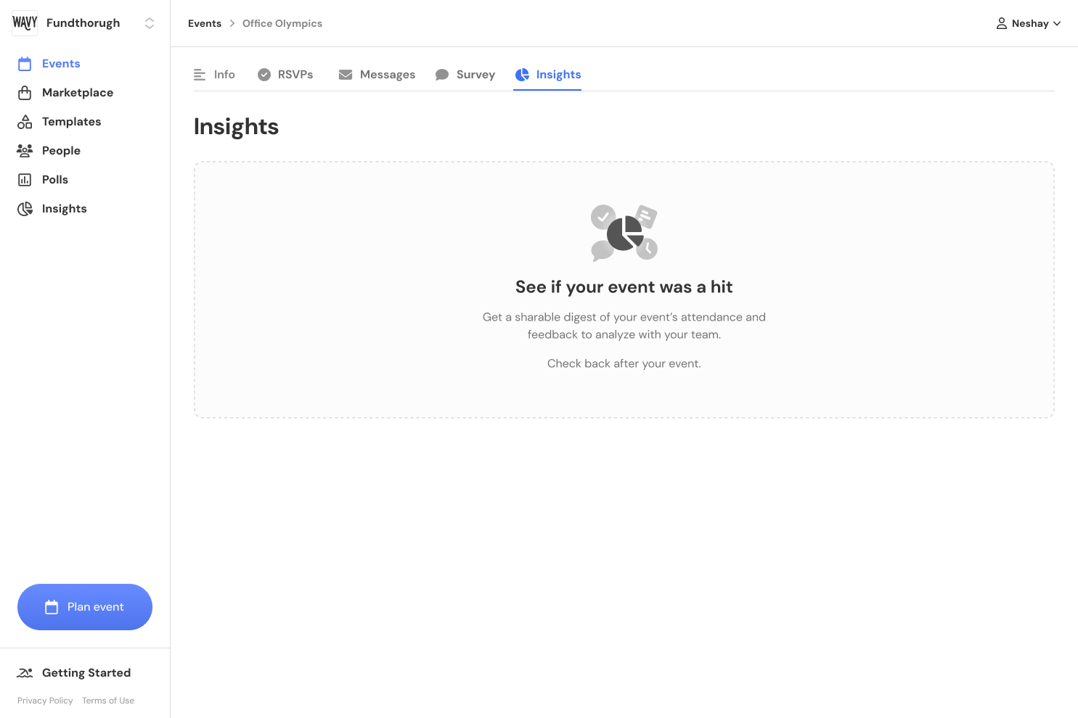Click the People group icon
The image size is (1078, 718).
(x=25, y=151)
